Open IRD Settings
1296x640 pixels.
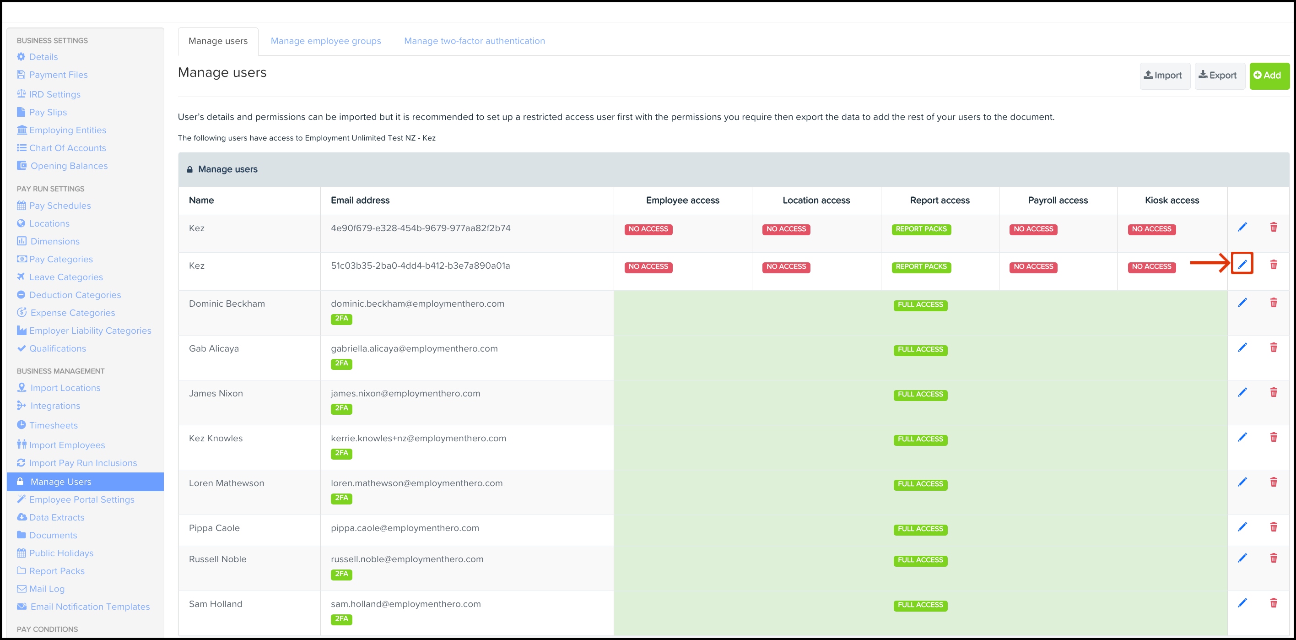pyautogui.click(x=49, y=95)
